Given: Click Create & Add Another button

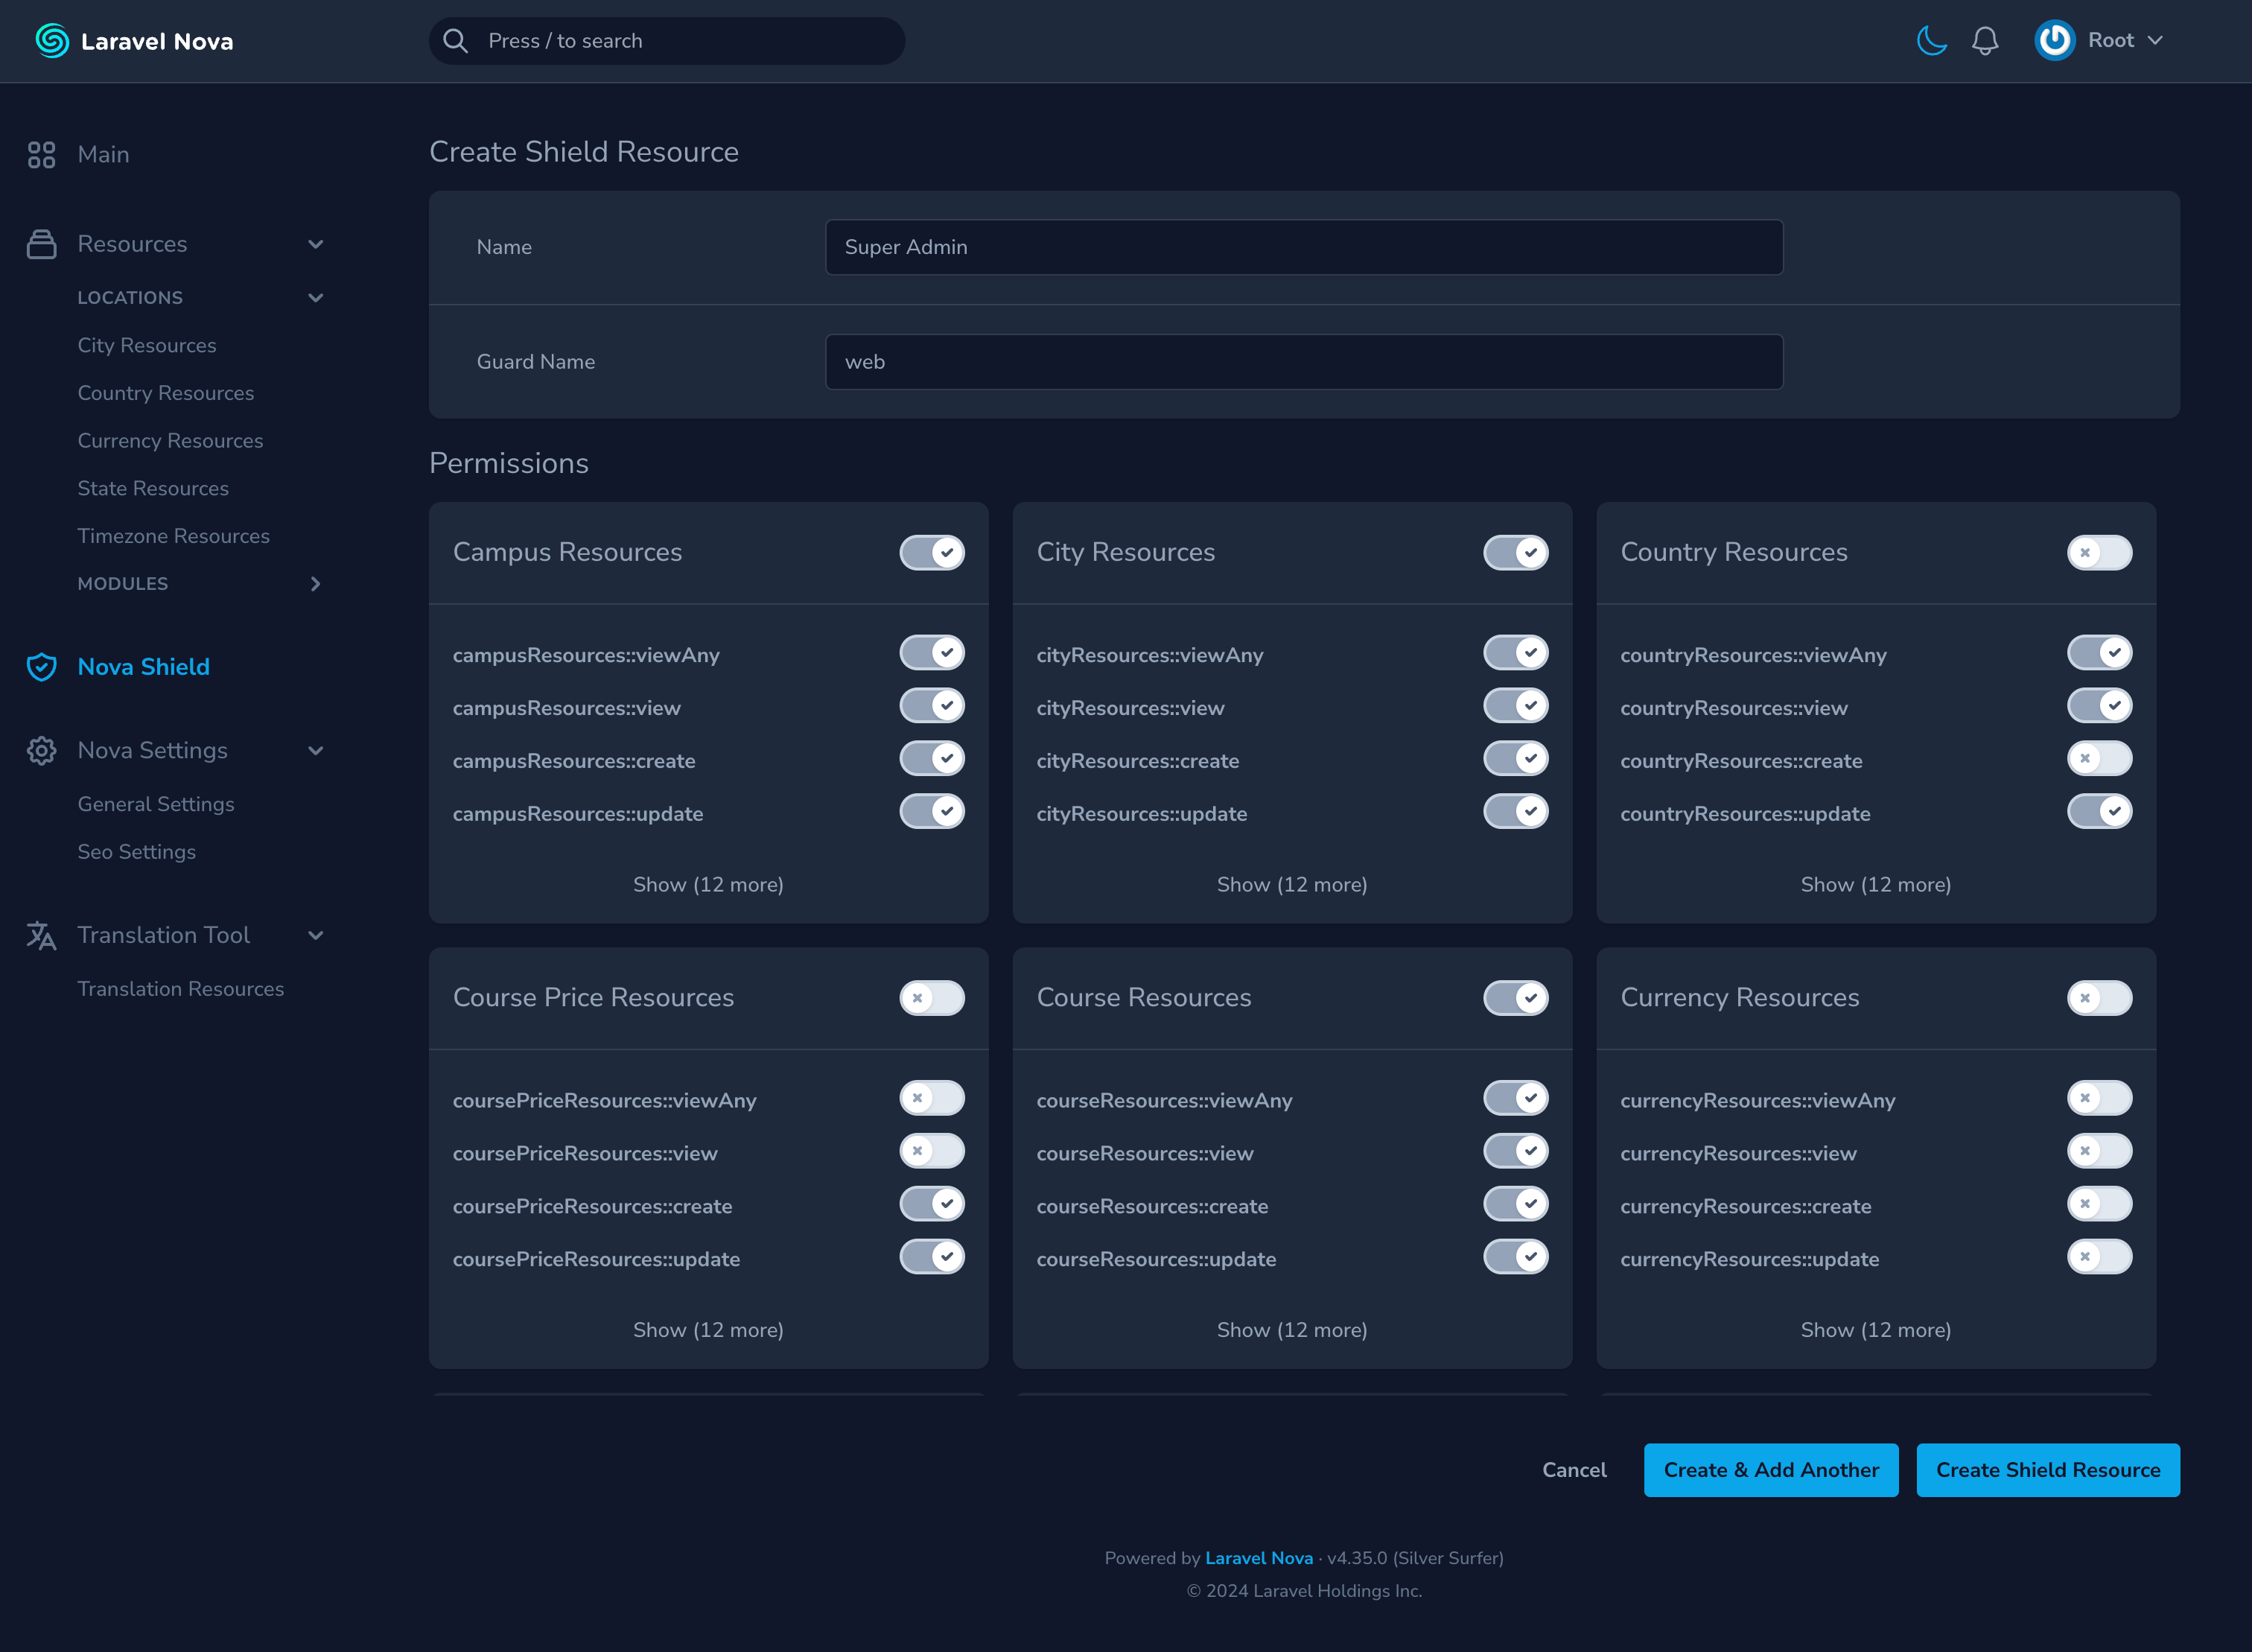Looking at the screenshot, I should 1770,1470.
